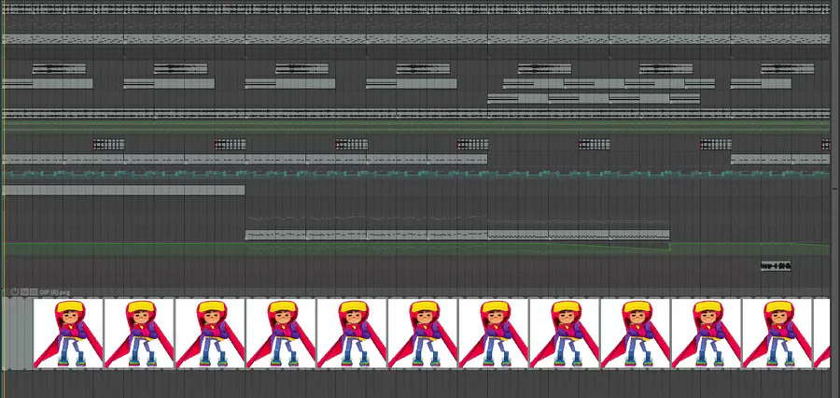840x398 pixels.
Task: Select the small audio clip below the green envelope
Action: point(776,266)
